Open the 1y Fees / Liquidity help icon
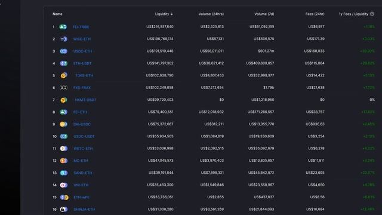 point(372,14)
